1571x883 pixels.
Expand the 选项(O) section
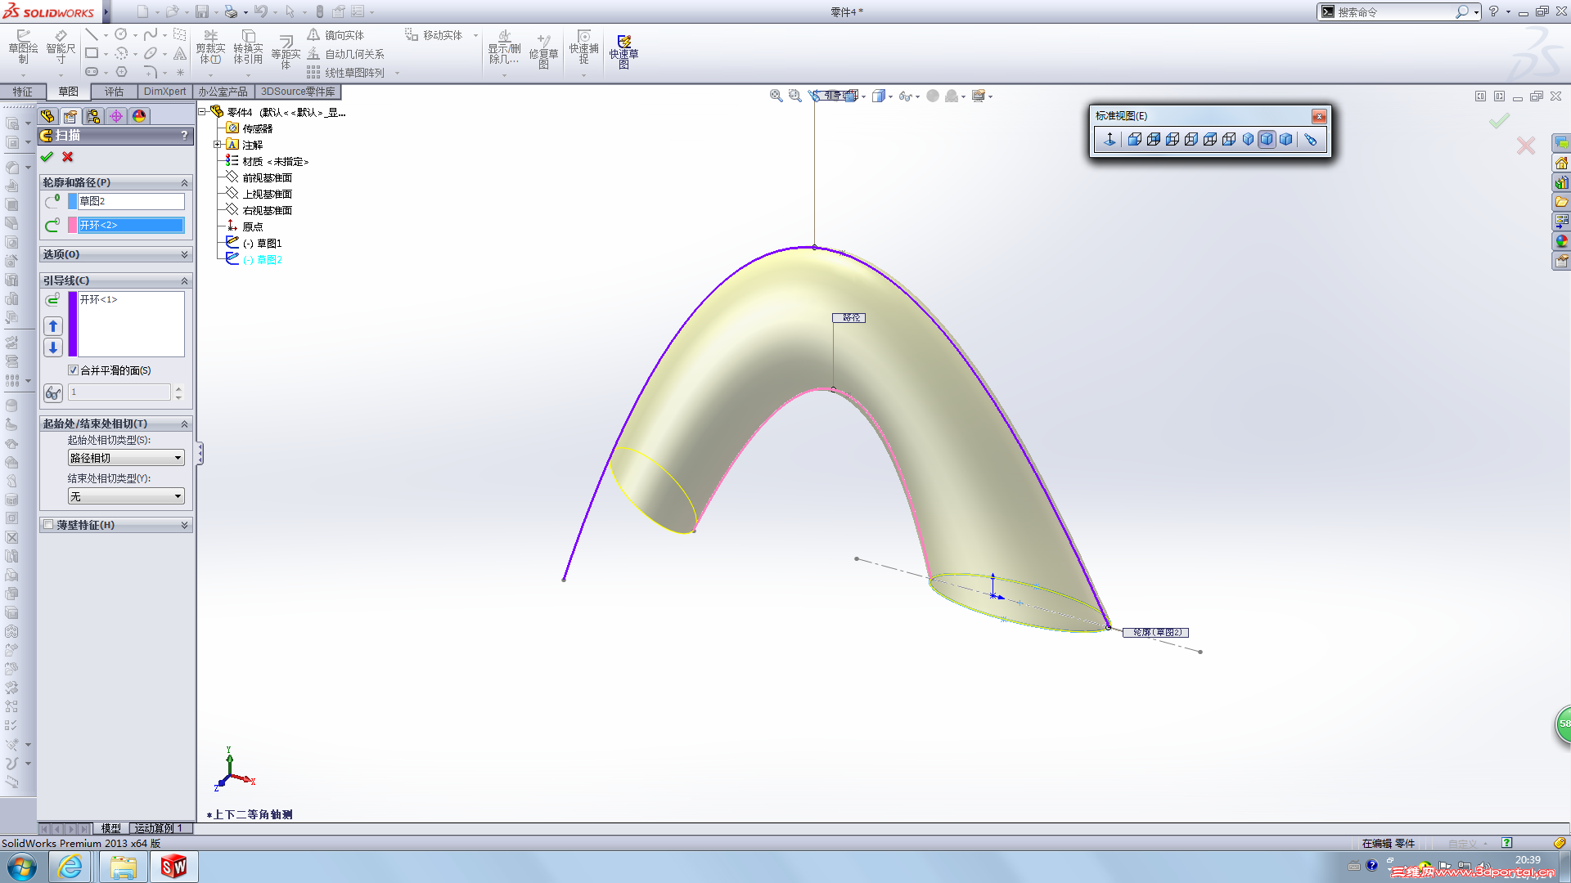(x=184, y=255)
